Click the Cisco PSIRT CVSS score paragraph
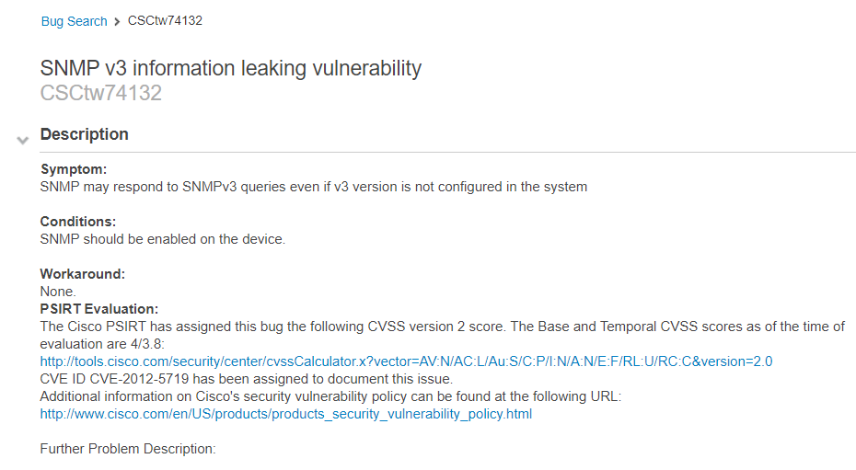856x470 pixels. pyautogui.click(x=442, y=327)
